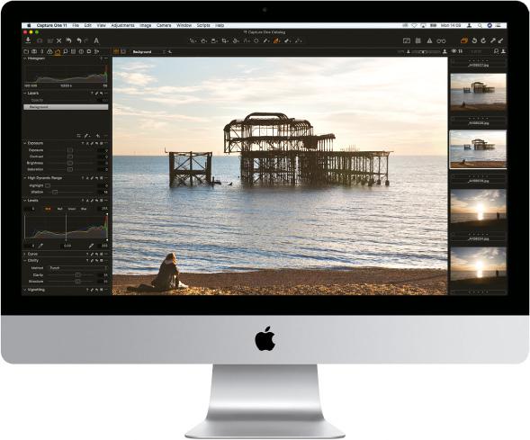Collapse the High Dynamic Range panel

[24, 178]
